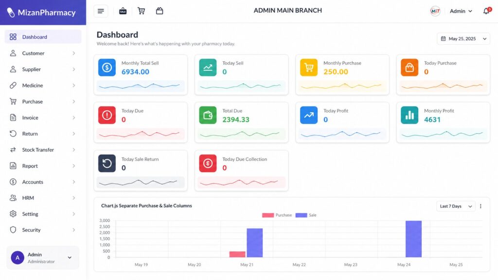The image size is (498, 280).
Task: Open the SALE bag icon in top toolbar
Action: (123, 11)
